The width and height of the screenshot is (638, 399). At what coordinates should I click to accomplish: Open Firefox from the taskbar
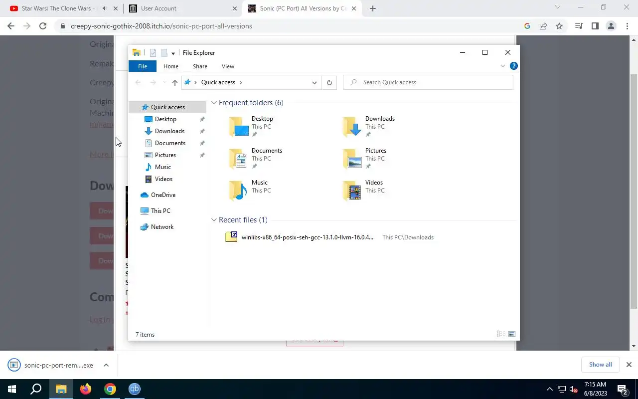tap(86, 389)
